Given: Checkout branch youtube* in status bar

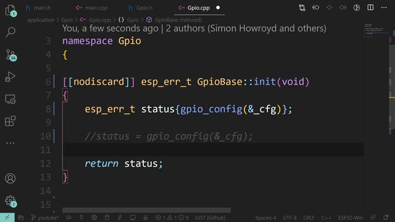Looking at the screenshot, I should coord(45,218).
